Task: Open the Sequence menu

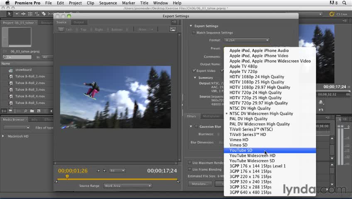Action: 108,3
